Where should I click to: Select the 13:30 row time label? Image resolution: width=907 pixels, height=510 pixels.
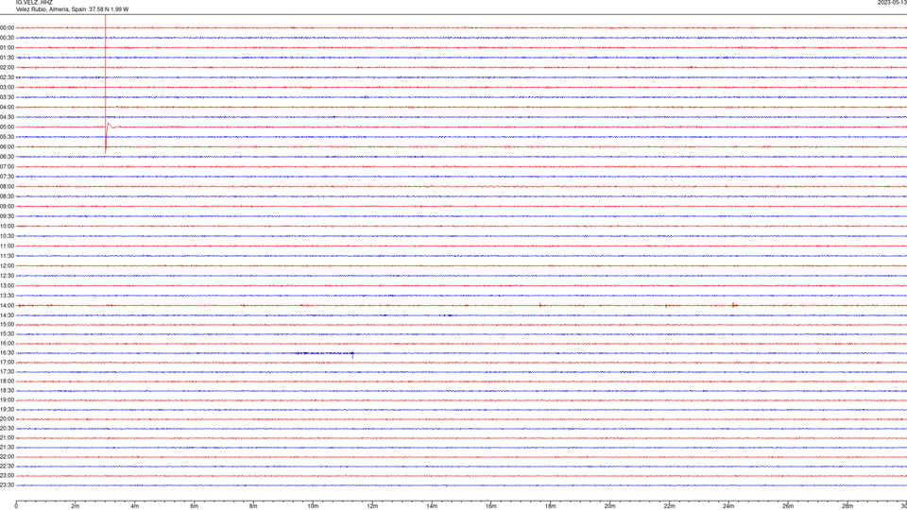coord(7,296)
